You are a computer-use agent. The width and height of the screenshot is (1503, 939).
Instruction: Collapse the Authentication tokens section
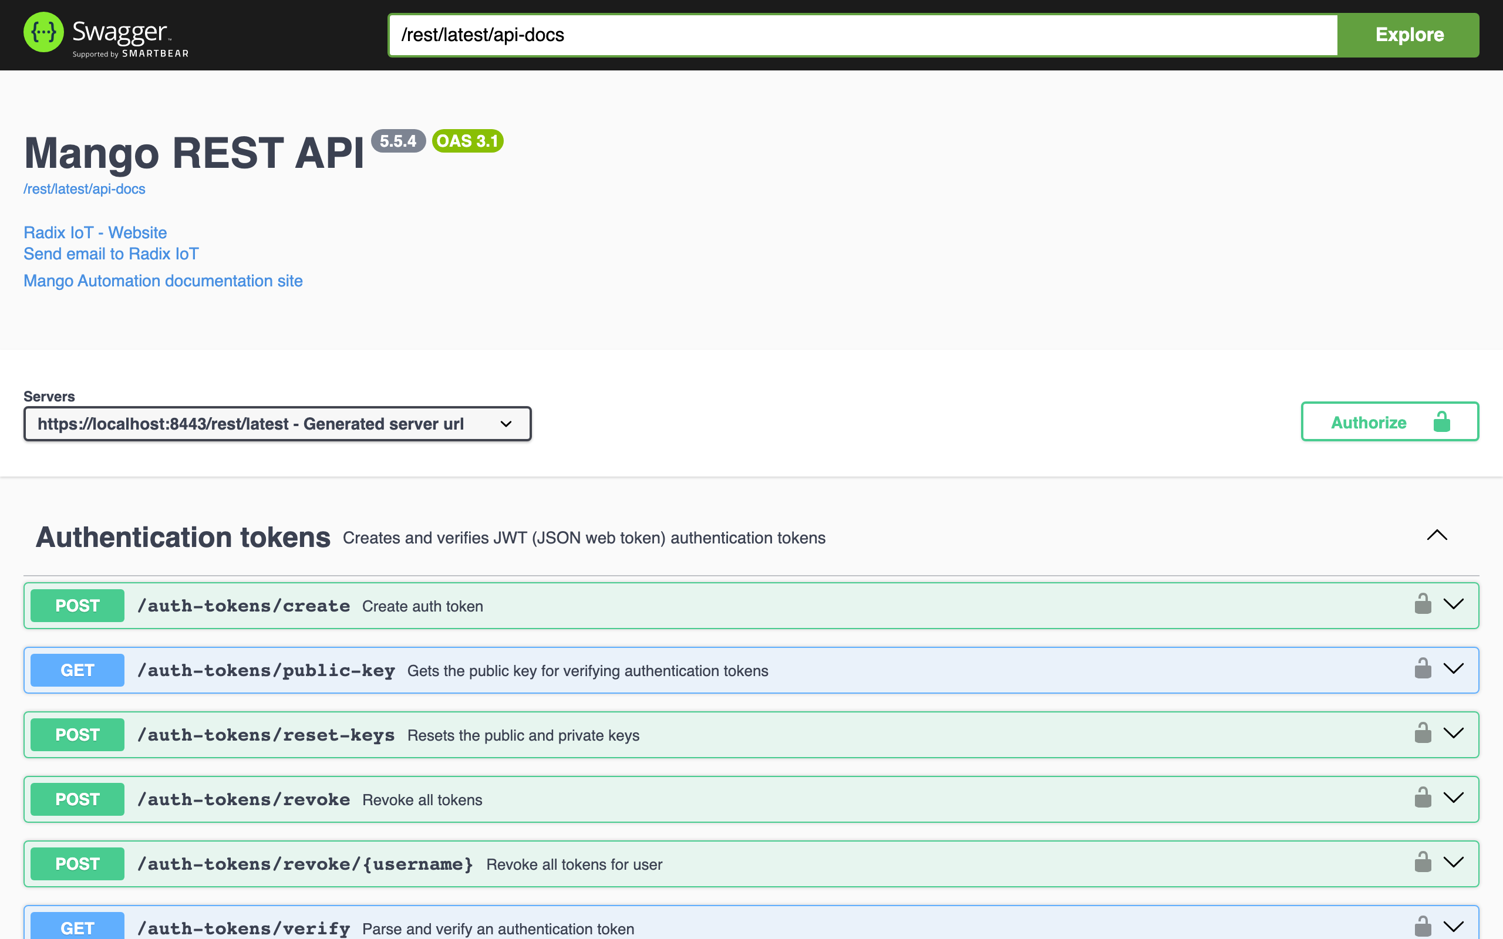tap(1437, 535)
